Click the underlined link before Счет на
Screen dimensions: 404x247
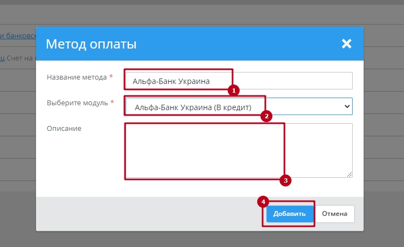pyautogui.click(x=2, y=56)
